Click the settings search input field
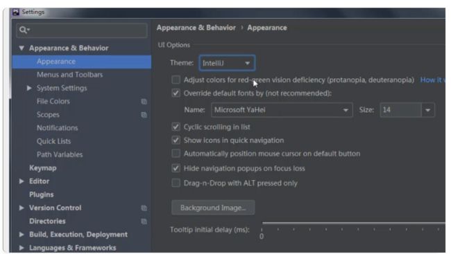This screenshot has height=254, width=451. pyautogui.click(x=82, y=30)
